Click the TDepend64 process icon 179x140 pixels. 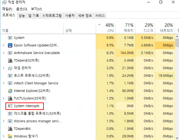click(10, 129)
